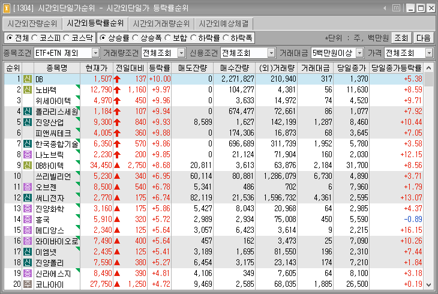Click the 신 badge next to 이엠넷
Viewport: 438px width, 294px height.
(28, 252)
